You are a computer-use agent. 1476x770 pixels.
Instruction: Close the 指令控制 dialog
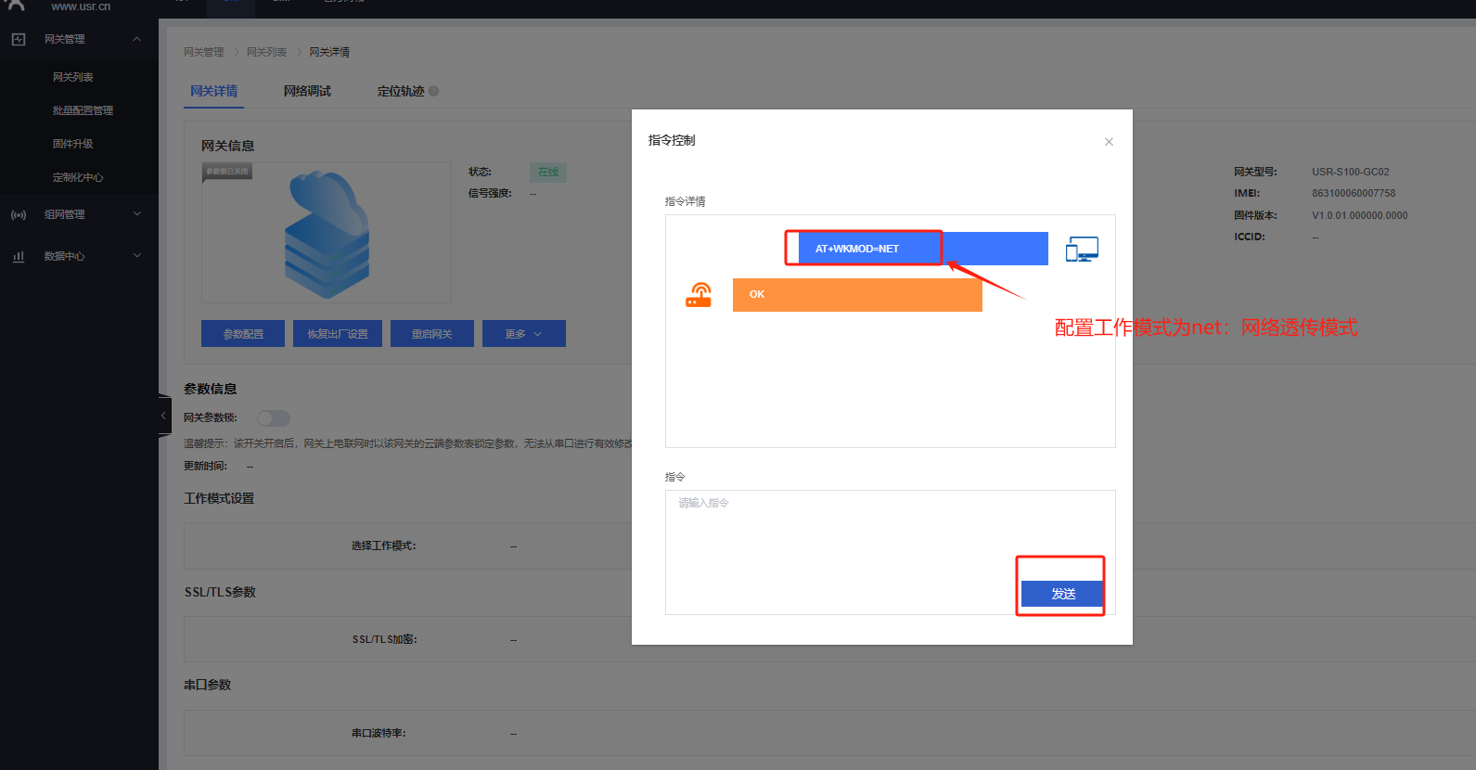click(1109, 142)
